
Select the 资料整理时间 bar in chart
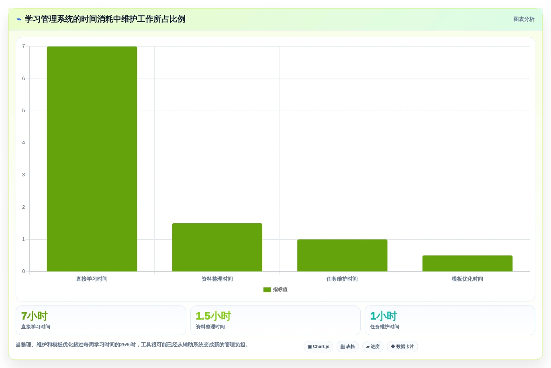click(217, 247)
